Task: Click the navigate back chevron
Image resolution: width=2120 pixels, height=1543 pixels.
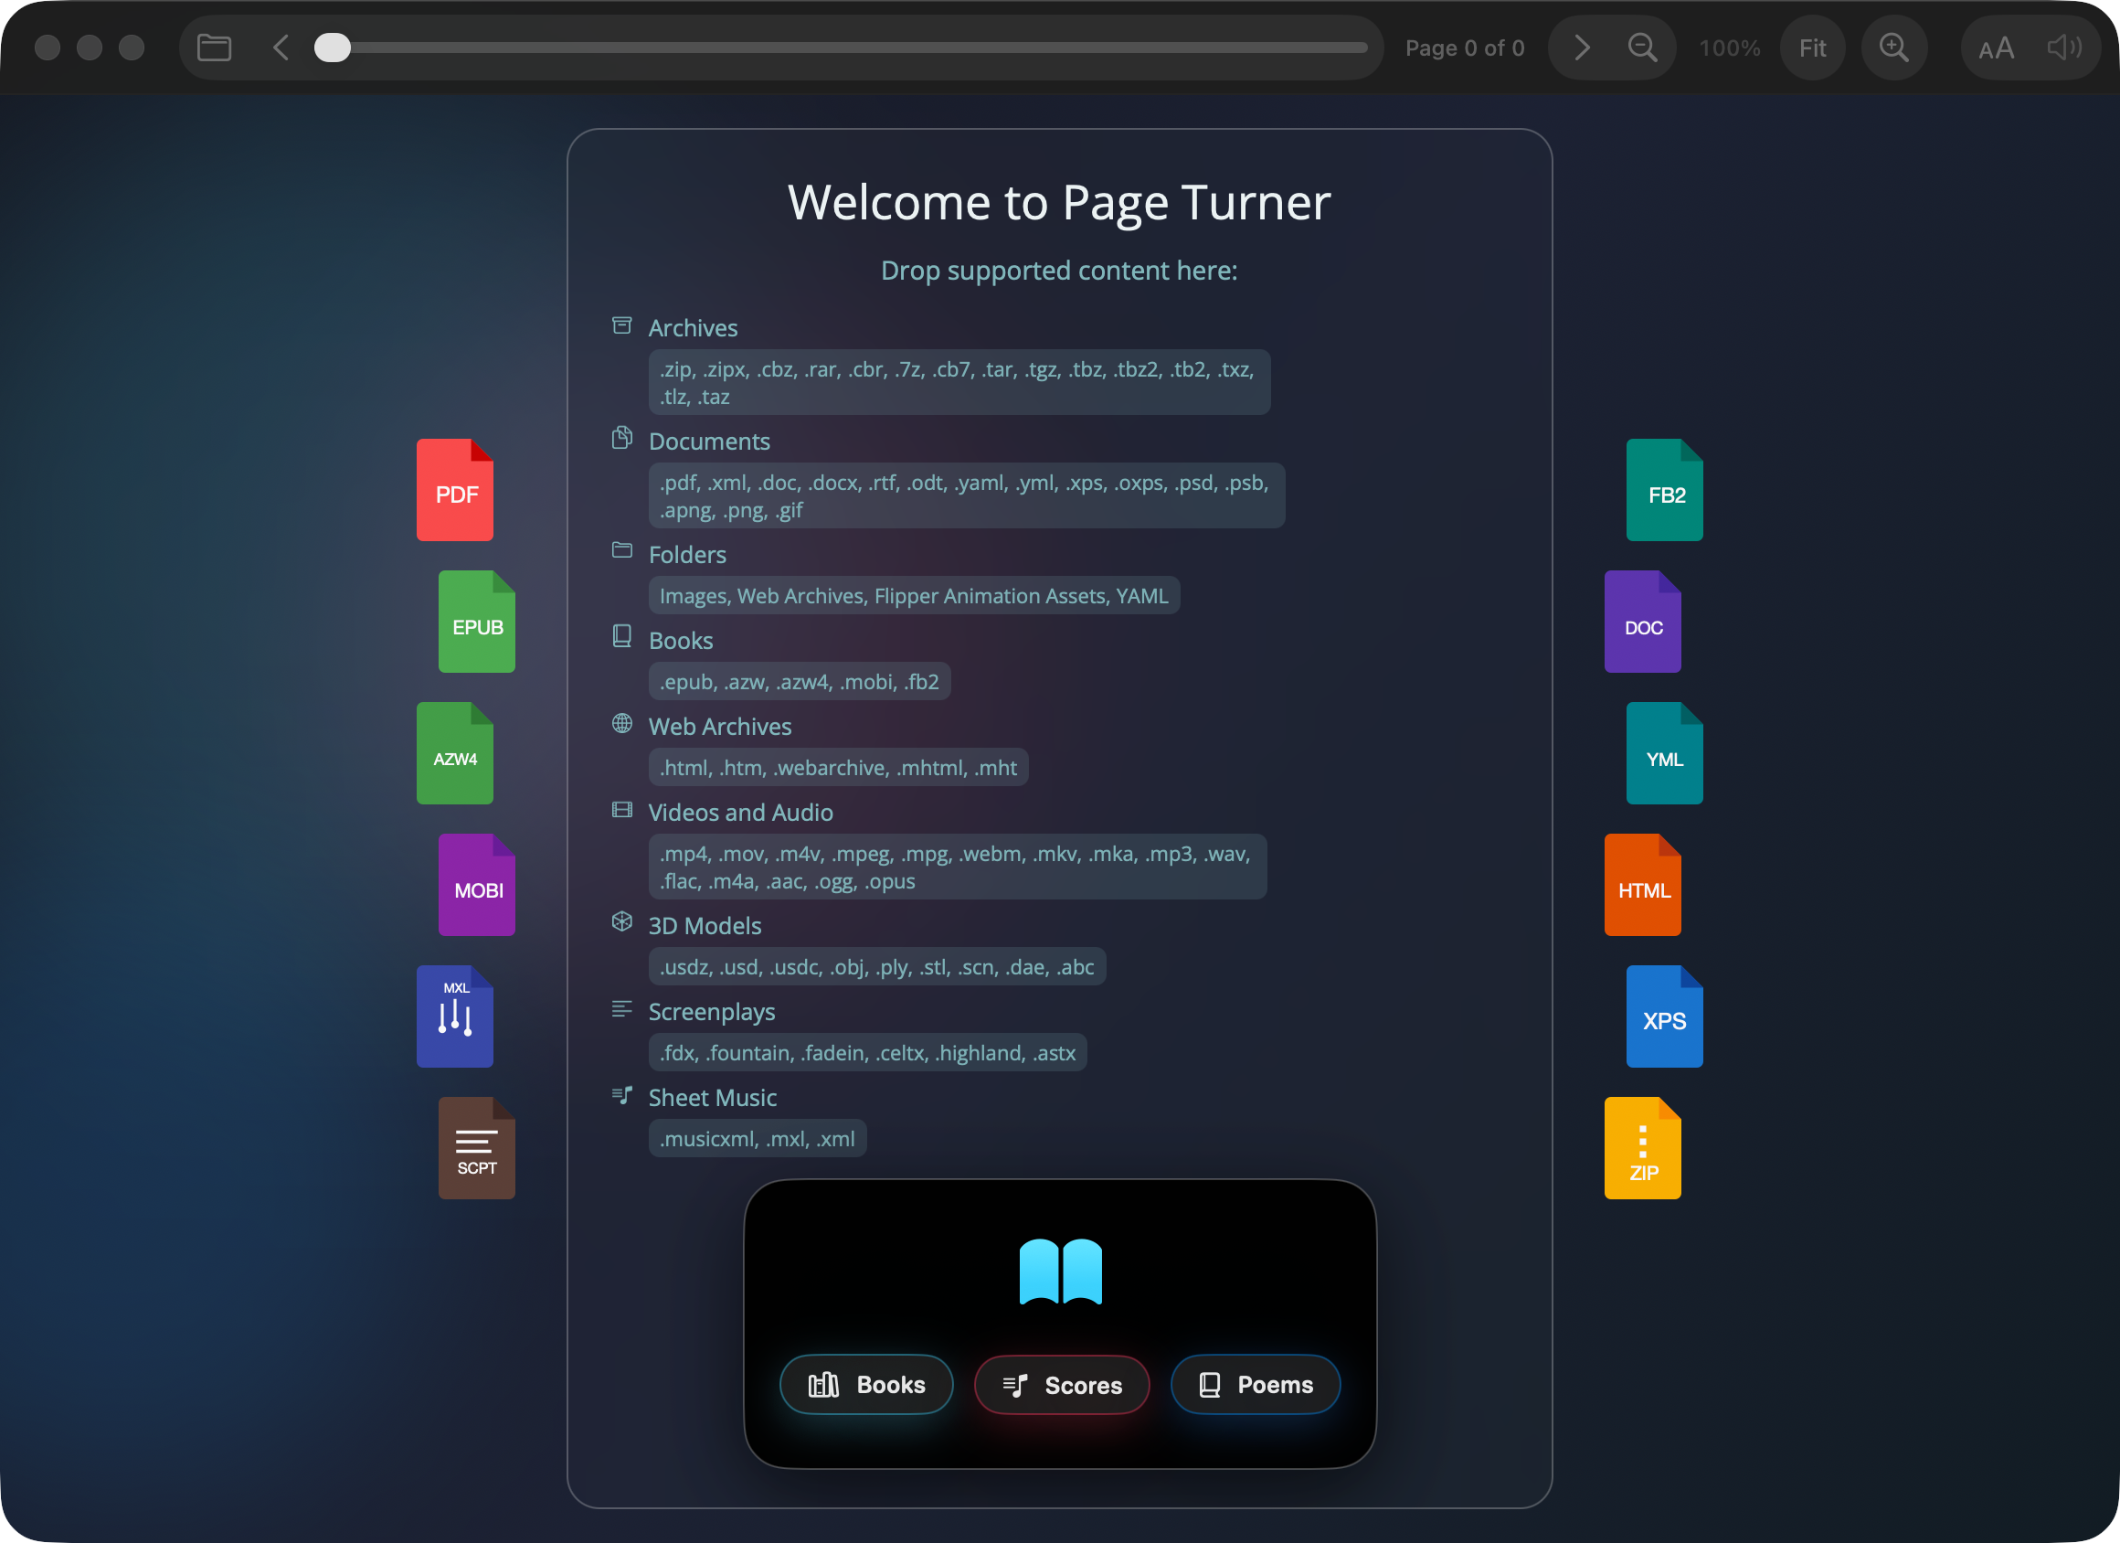Action: point(280,47)
